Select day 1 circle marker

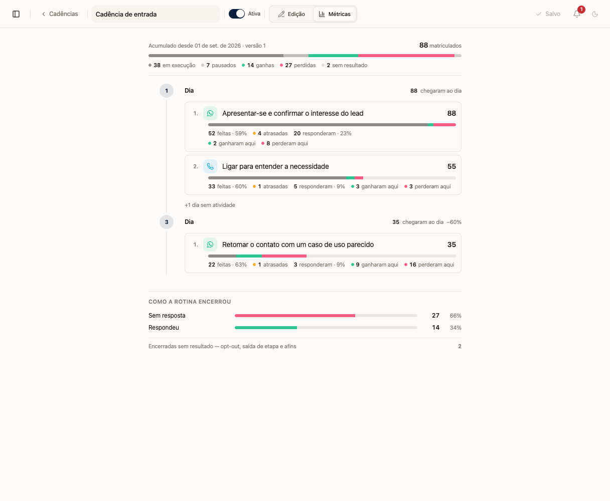[x=167, y=91]
